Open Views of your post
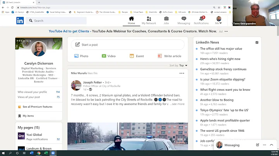The height and width of the screenshot is (156, 279). 39,97
